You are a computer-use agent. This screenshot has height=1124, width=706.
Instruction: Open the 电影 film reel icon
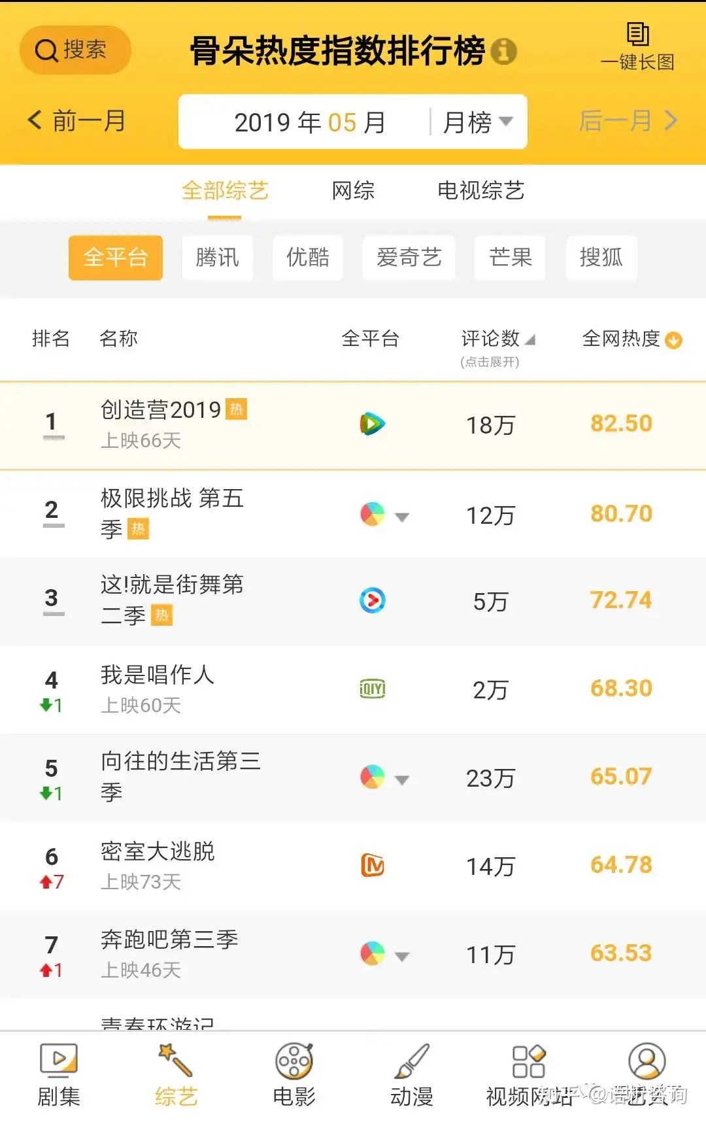[294, 1061]
